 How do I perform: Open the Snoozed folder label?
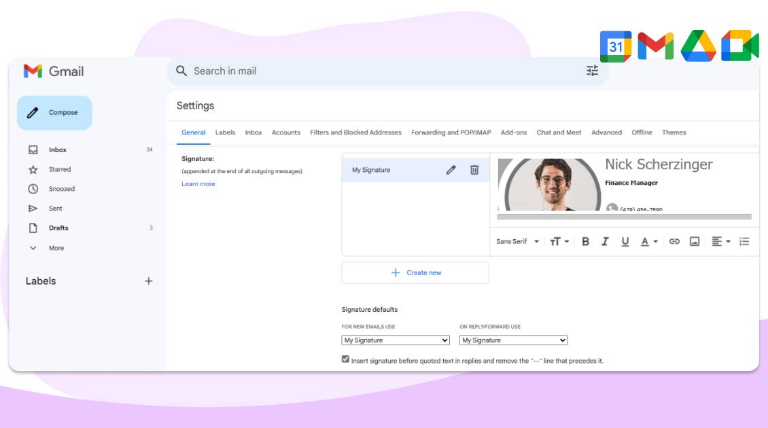[x=62, y=189]
